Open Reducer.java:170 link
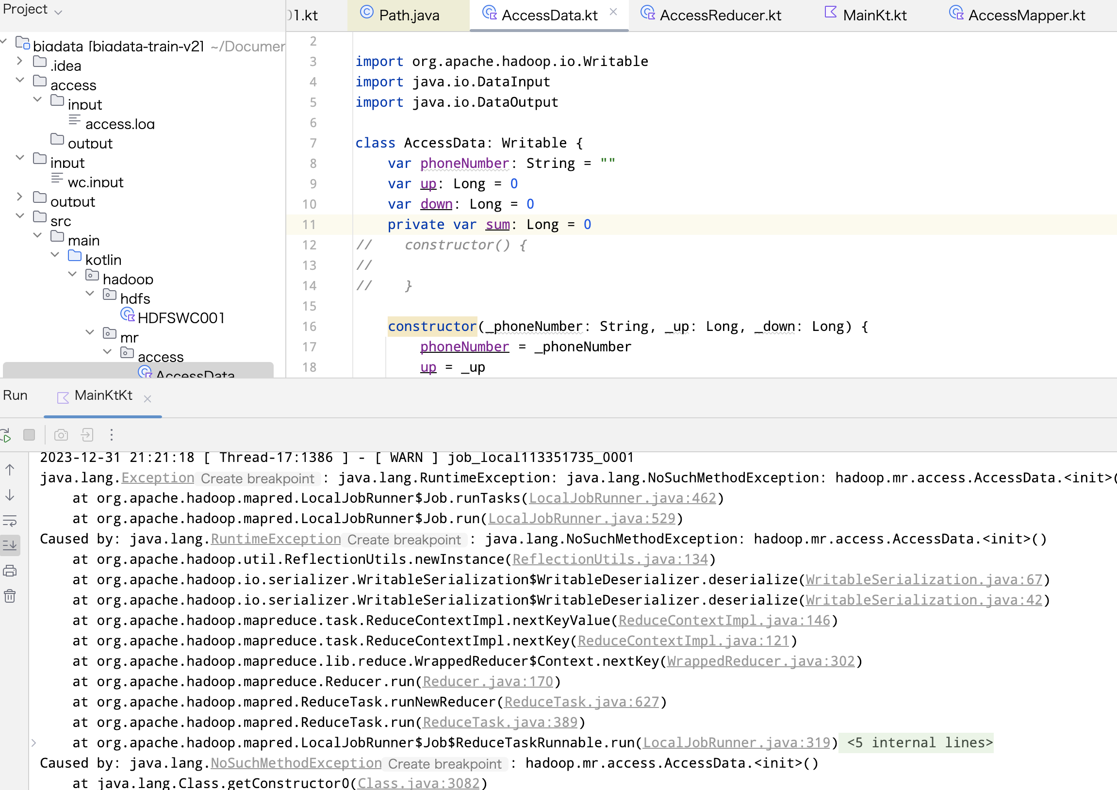This screenshot has height=790, width=1117. pos(488,681)
